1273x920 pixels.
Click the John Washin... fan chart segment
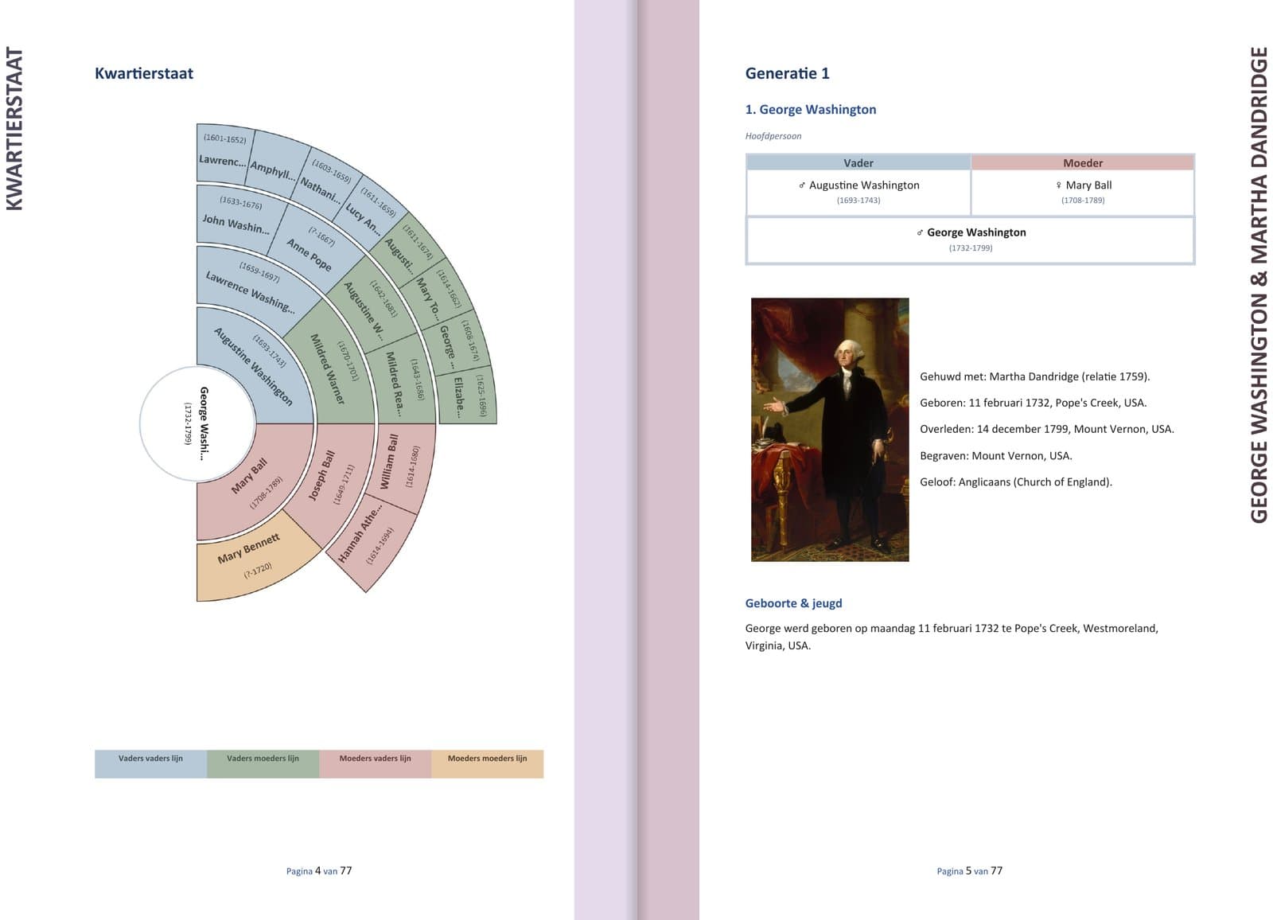[237, 216]
